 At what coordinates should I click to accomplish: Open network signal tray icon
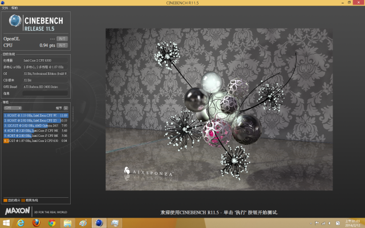[323, 223]
